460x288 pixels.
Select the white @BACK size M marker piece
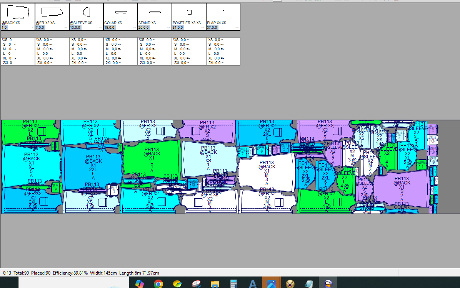[x=267, y=172]
